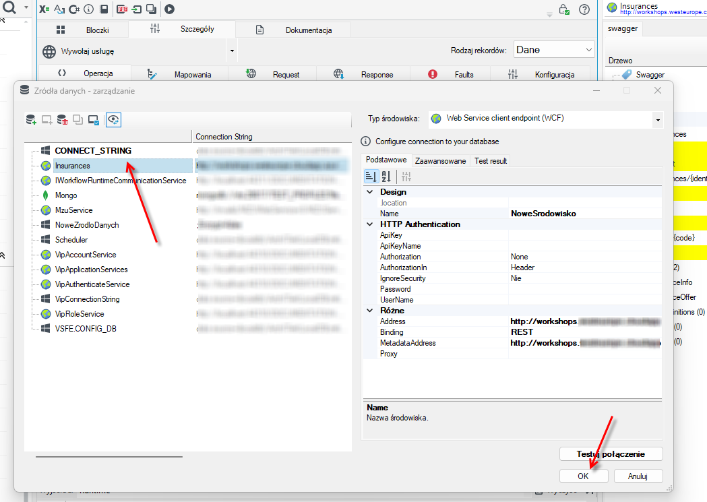The width and height of the screenshot is (707, 502).
Task: Select the VipRoleService data source
Action: pos(80,314)
